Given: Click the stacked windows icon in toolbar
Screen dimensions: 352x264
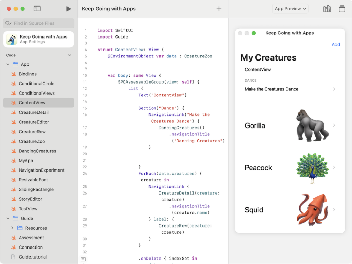Looking at the screenshot, I should tap(342, 9).
